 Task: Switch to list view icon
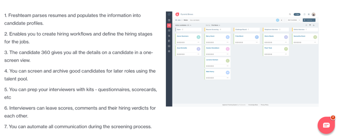(x=306, y=25)
